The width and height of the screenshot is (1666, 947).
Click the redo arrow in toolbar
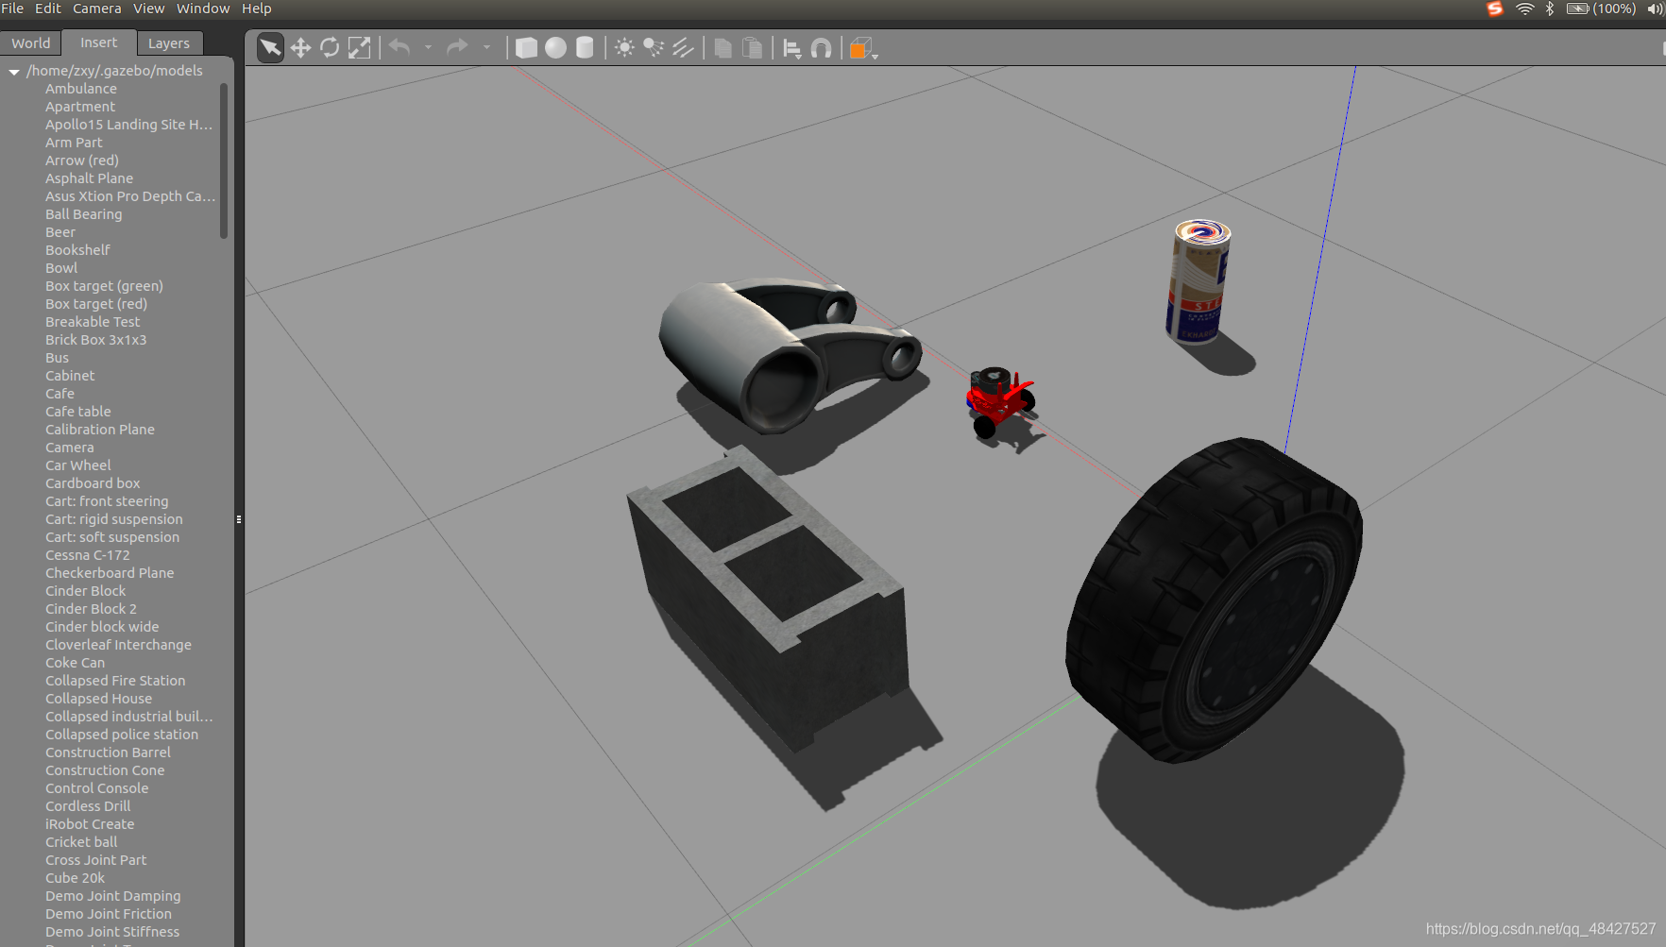[457, 47]
